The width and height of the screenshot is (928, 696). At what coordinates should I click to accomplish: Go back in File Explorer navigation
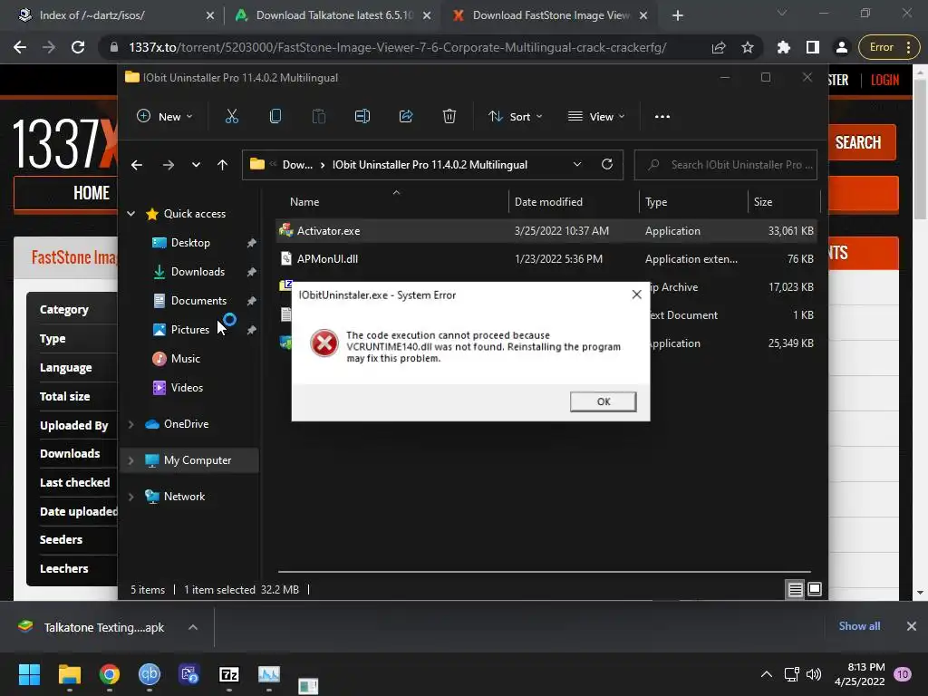click(137, 165)
